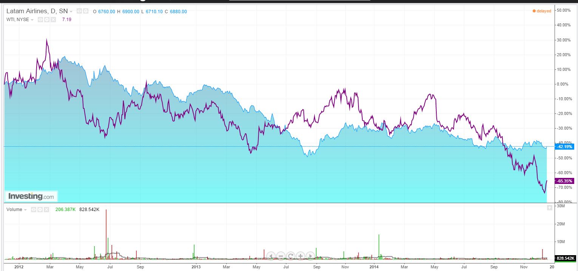
Task: Toggle visibility of the Volume indicator
Action: tap(34, 210)
